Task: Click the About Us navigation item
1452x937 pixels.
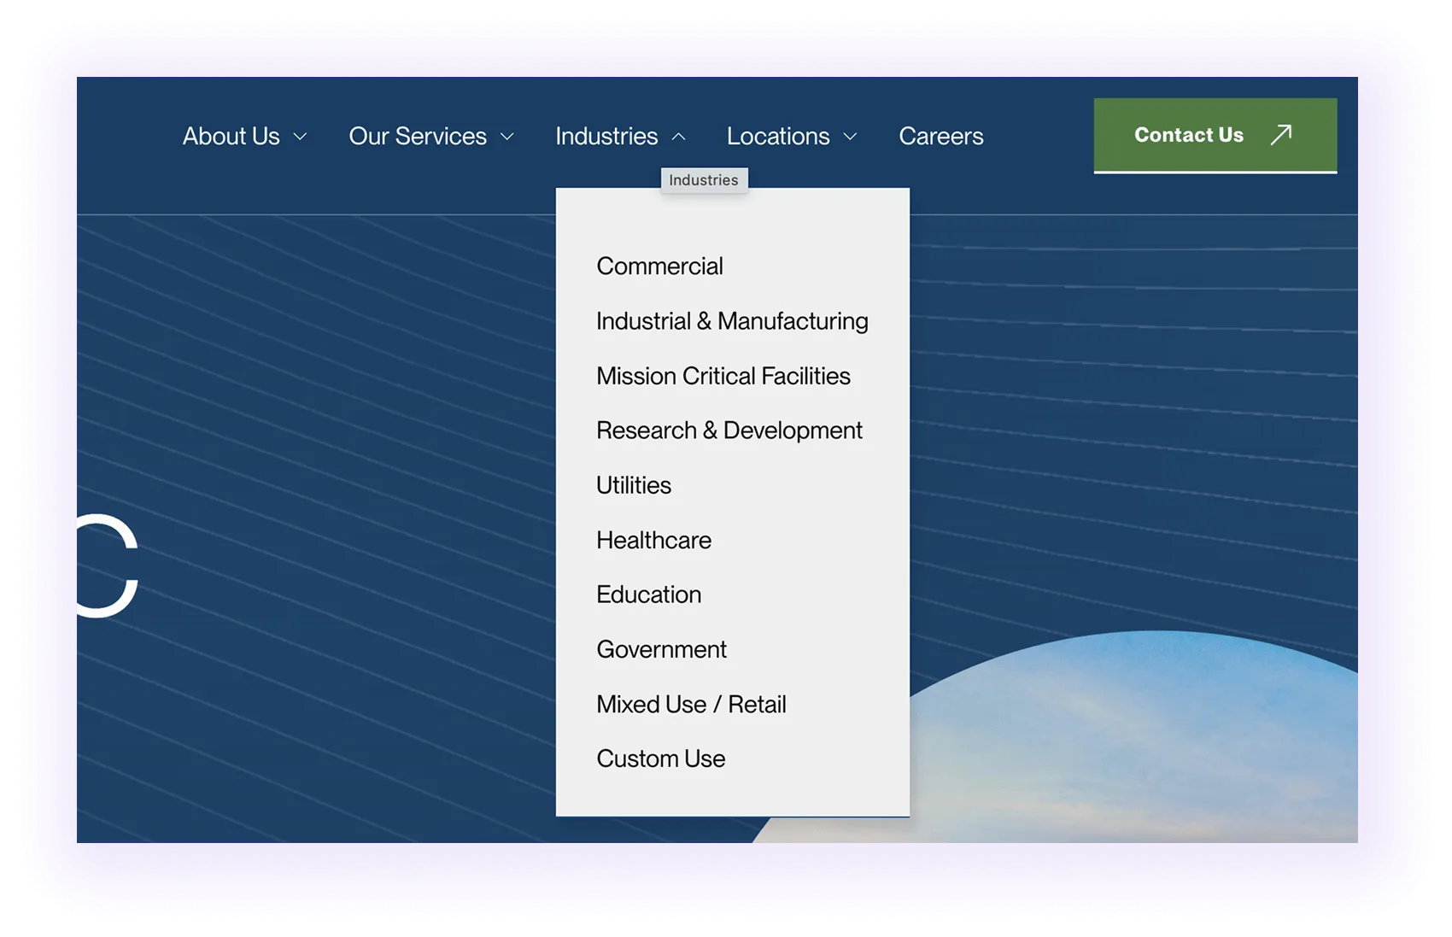Action: click(231, 135)
